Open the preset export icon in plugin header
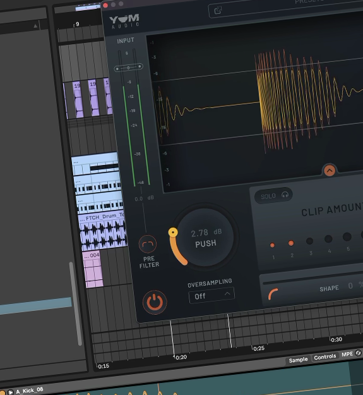 click(218, 11)
